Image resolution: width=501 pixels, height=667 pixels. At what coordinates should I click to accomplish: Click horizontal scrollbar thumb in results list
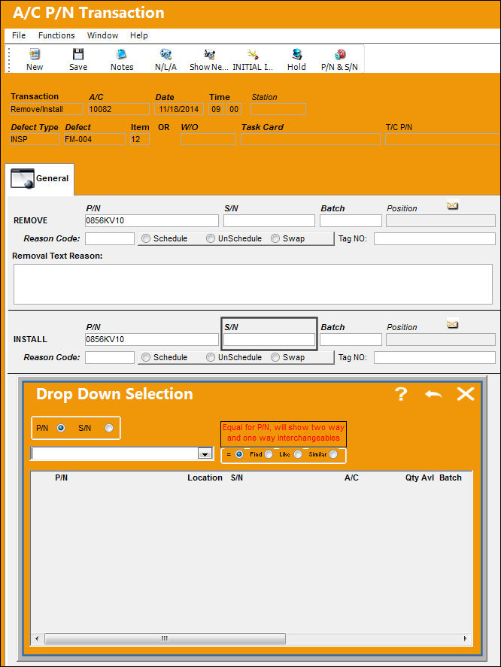coord(165,638)
